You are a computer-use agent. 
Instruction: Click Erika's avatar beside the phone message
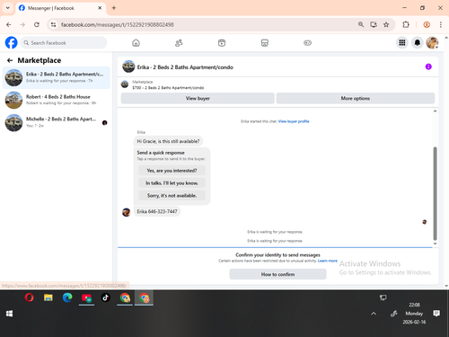(x=127, y=212)
